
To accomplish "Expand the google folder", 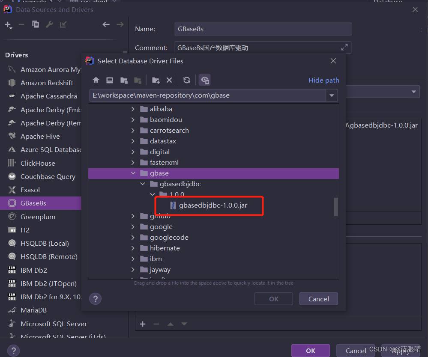I will click(x=133, y=226).
